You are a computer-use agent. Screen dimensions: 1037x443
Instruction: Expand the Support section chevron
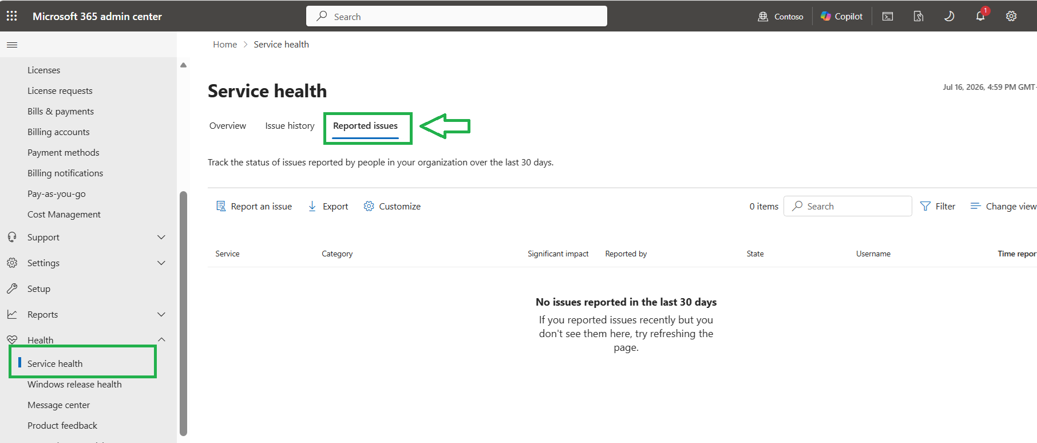pyautogui.click(x=161, y=237)
